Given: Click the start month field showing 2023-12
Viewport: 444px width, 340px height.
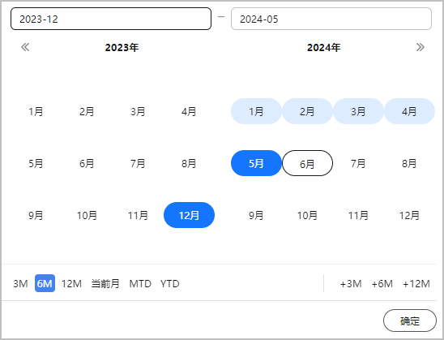Looking at the screenshot, I should click(111, 19).
